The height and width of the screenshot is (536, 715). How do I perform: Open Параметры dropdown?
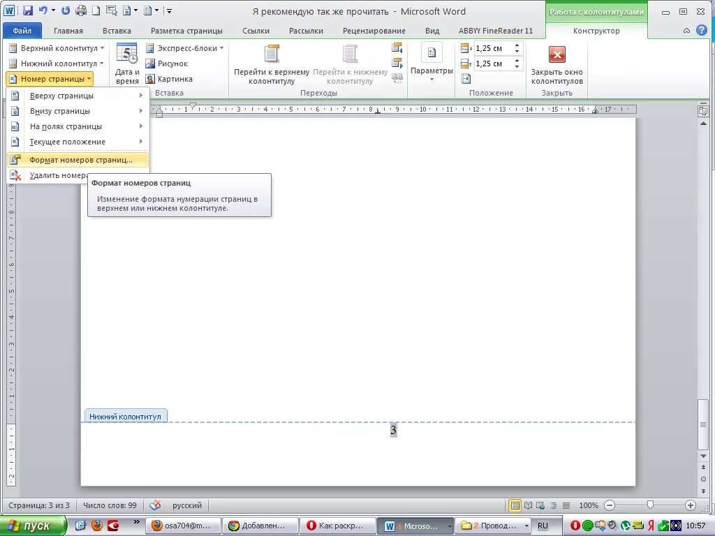[432, 62]
